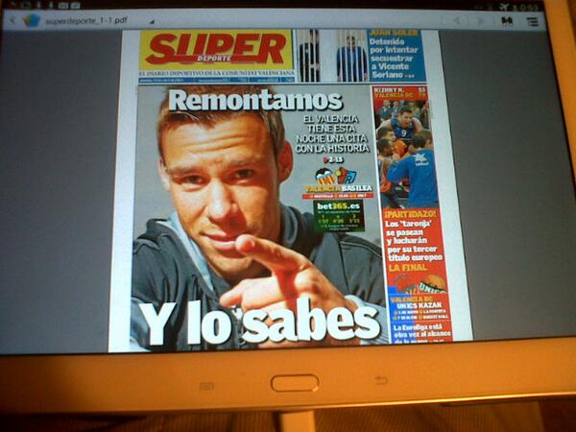Image resolution: width=576 pixels, height=432 pixels.
Task: Tap 'El diario deportivo de la Comunitat Valenciana' tagline
Action: pyautogui.click(x=217, y=73)
